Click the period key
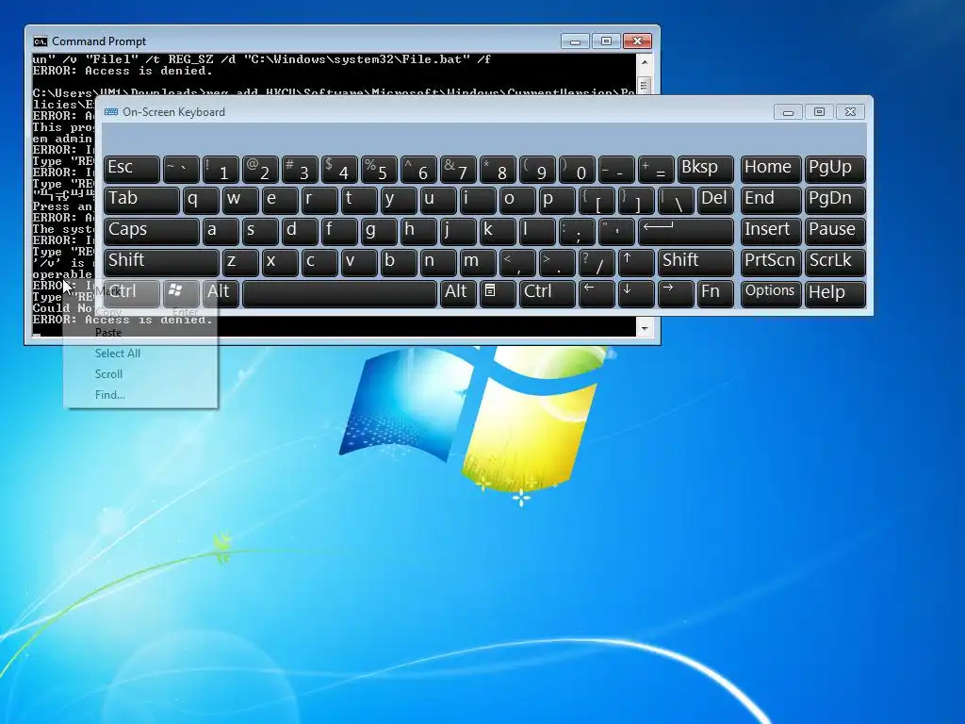965x724 pixels. pos(557,262)
